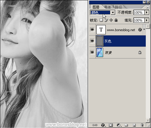Switch to the 路径 paths tab

coord(118,7)
